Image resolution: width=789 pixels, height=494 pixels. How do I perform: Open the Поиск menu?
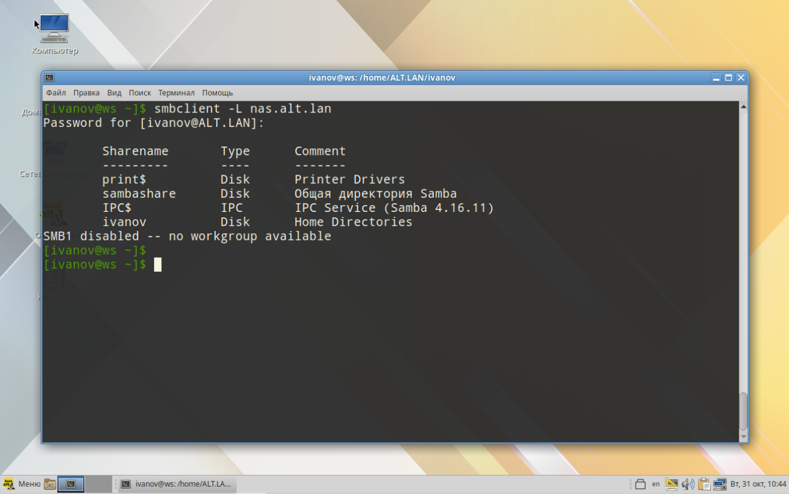point(139,93)
